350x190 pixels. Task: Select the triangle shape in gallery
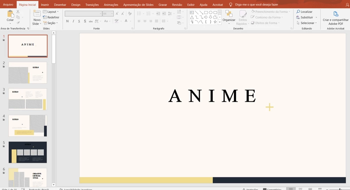click(192, 17)
